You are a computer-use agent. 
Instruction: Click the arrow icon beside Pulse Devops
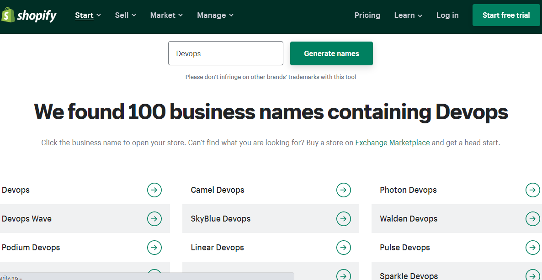click(532, 247)
